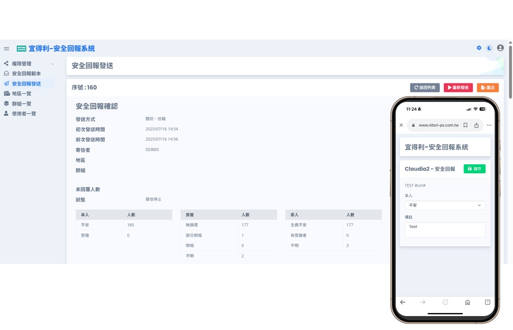Viewport: 513px width, 330px height.
Task: Go back with phone browser arrow
Action: click(403, 302)
